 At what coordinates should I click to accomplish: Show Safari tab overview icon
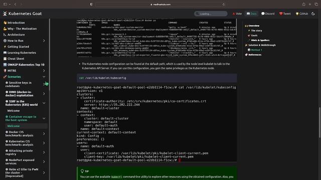(x=316, y=4)
